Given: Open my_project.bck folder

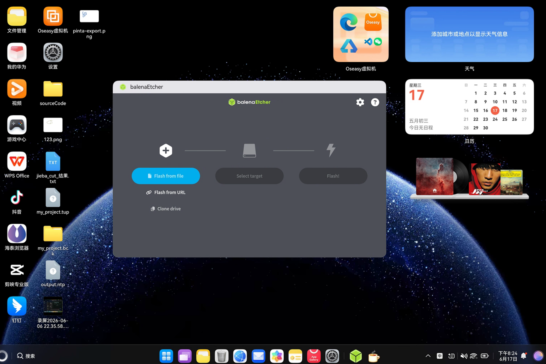Looking at the screenshot, I should click(x=53, y=240).
